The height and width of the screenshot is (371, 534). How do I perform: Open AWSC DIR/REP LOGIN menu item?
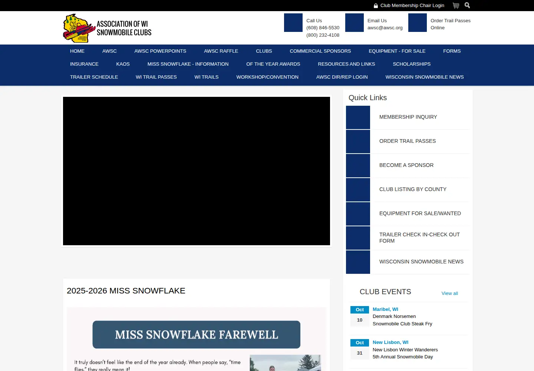(342, 77)
